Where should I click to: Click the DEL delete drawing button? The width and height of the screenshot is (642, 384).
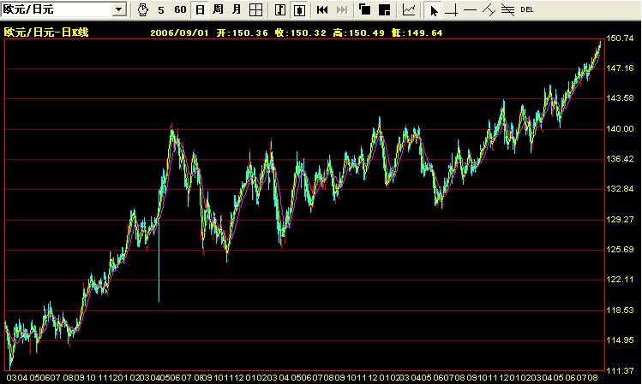click(x=527, y=9)
